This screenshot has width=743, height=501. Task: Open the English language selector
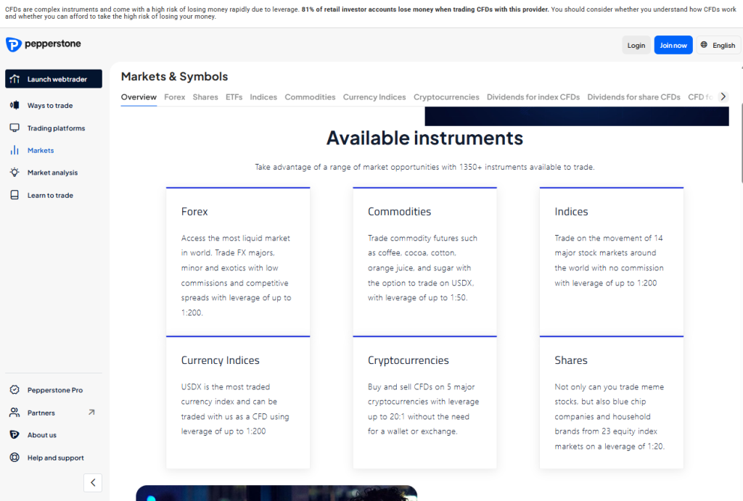pos(718,44)
